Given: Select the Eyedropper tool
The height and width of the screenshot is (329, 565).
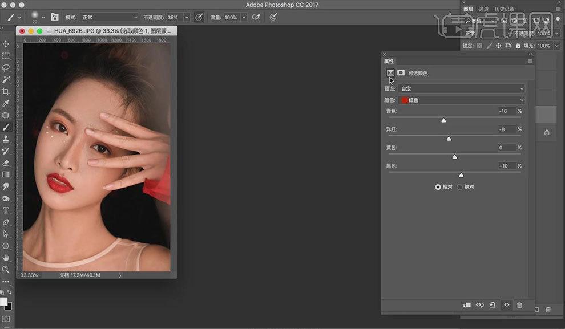Looking at the screenshot, I should pos(6,103).
